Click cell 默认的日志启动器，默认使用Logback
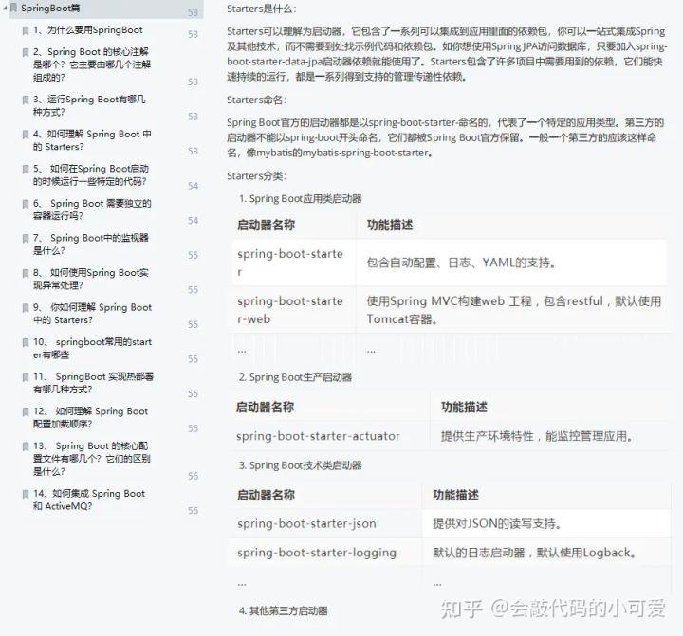The height and width of the screenshot is (636, 683). [x=534, y=553]
